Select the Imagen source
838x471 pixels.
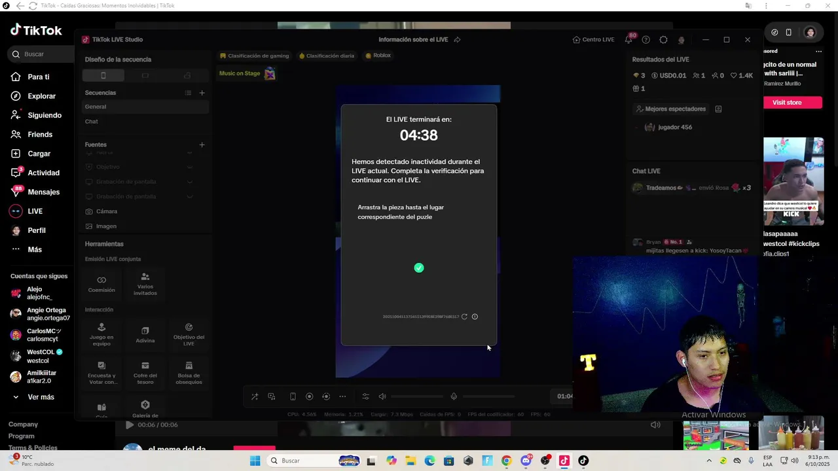click(145, 226)
